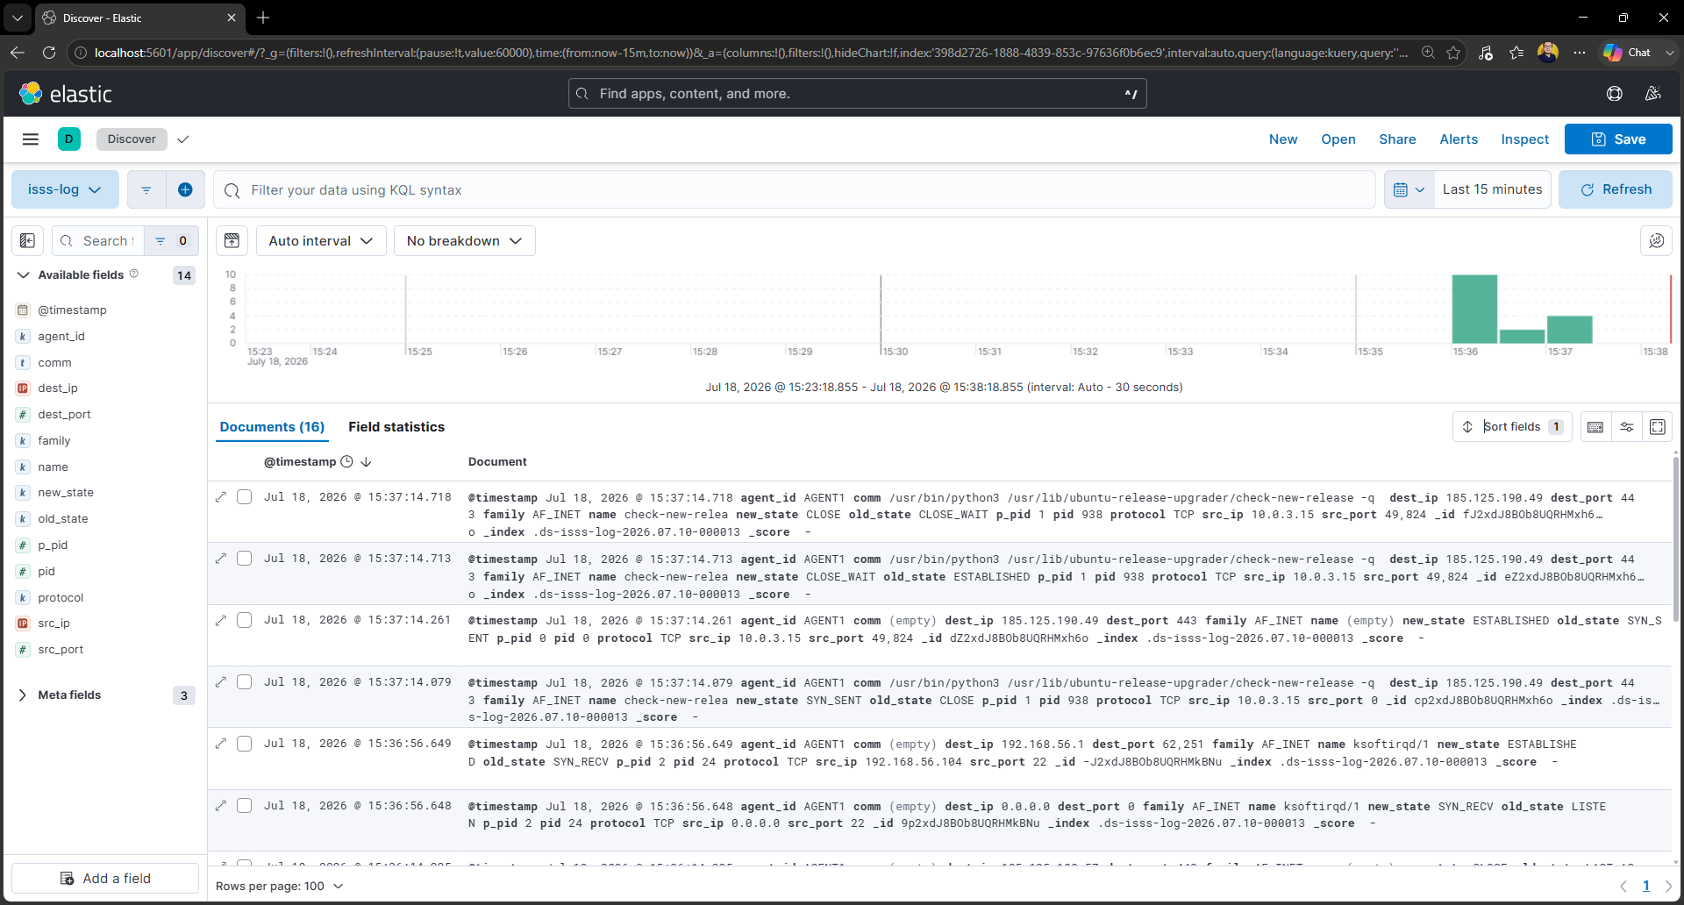This screenshot has width=1684, height=905.
Task: Collapse the Available fields section
Action: point(24,275)
